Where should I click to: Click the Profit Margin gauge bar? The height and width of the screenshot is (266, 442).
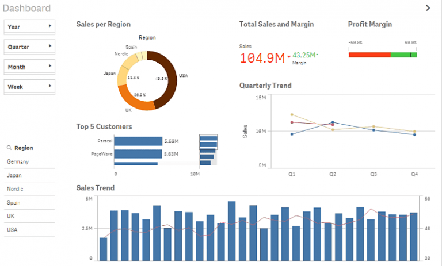tap(383, 55)
